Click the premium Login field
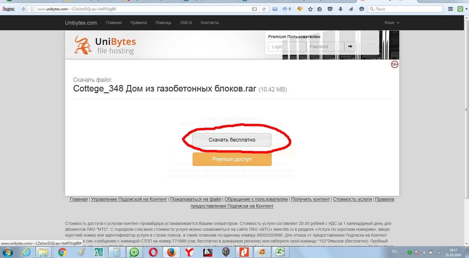The width and height of the screenshot is (469, 258). [287, 47]
